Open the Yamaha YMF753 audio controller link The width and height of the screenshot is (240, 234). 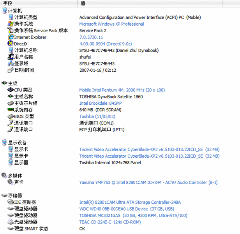[148, 183]
